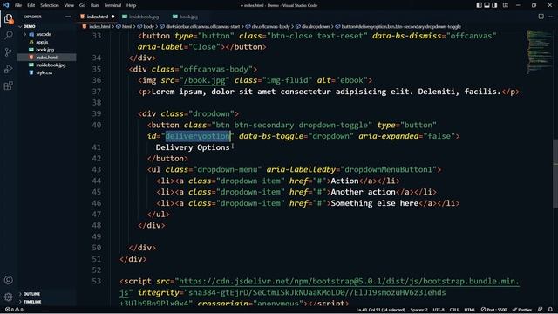Open the feedback icon in status bar

(x=540, y=310)
